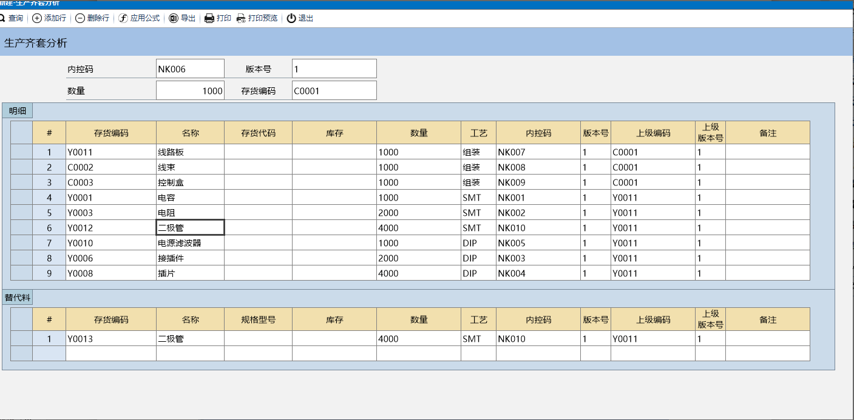Click the 规格型号 column header

click(258, 319)
